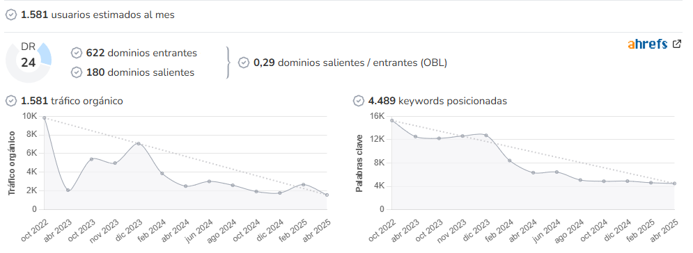Click check icon beside 0,29 OBL ratio

(x=244, y=63)
